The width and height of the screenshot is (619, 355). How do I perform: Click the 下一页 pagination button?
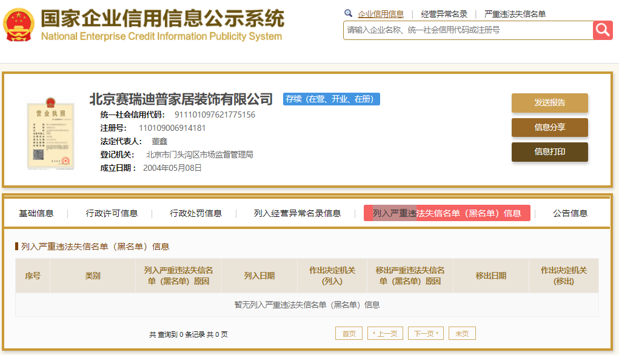click(426, 333)
